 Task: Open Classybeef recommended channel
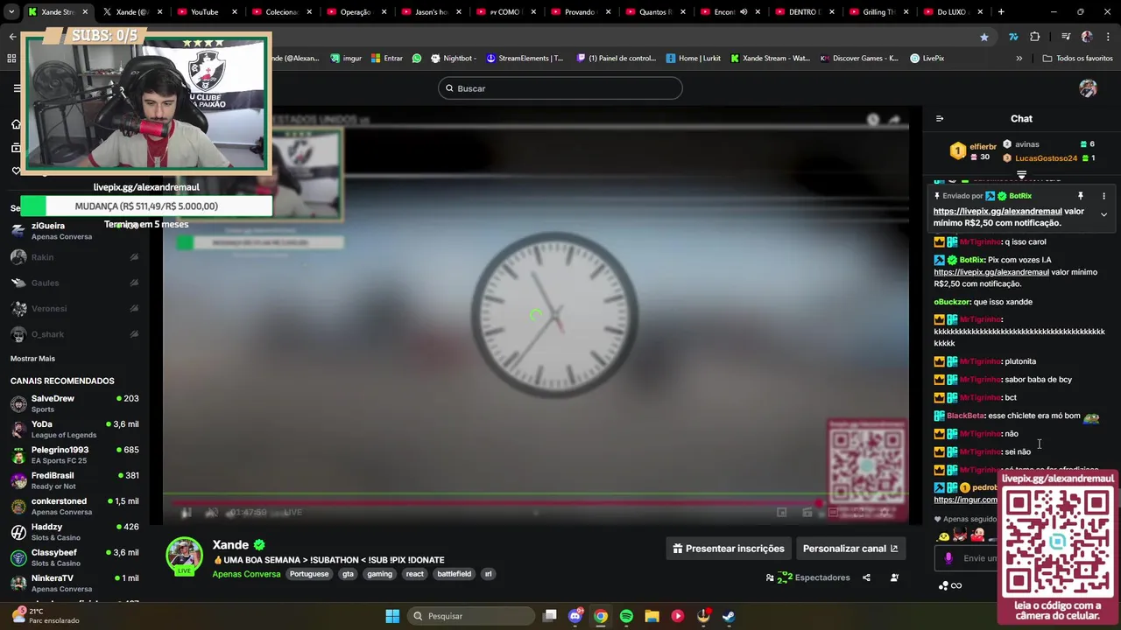click(74, 557)
